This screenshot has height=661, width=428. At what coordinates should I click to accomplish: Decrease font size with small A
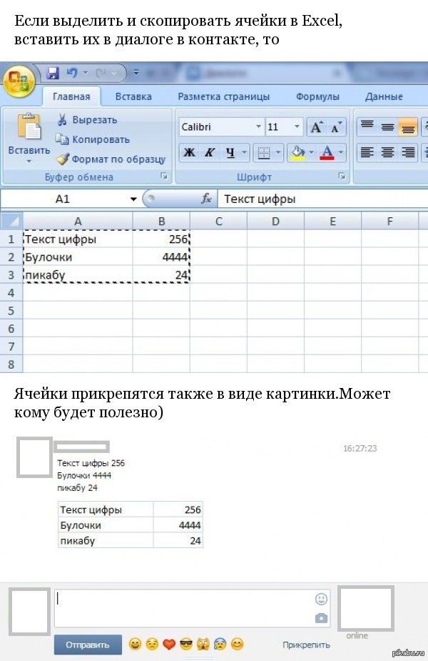[336, 127]
